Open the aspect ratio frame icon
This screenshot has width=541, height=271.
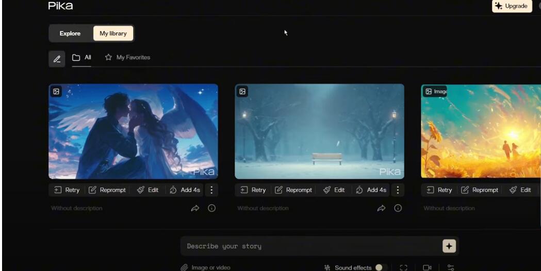pyautogui.click(x=404, y=267)
